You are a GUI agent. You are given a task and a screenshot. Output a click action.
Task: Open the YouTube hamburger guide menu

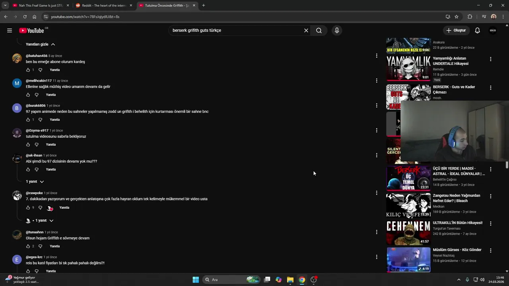coord(10,31)
